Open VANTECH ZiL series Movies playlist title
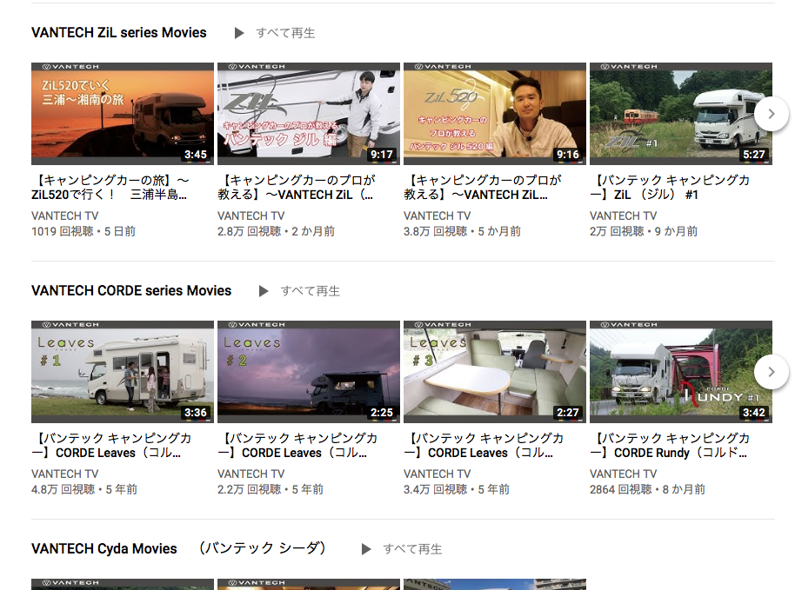 coord(119,33)
